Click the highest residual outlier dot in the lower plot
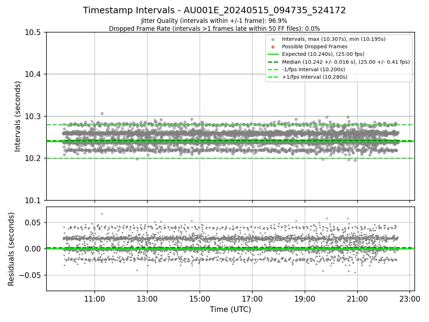The width and height of the screenshot is (429, 322). click(x=102, y=214)
